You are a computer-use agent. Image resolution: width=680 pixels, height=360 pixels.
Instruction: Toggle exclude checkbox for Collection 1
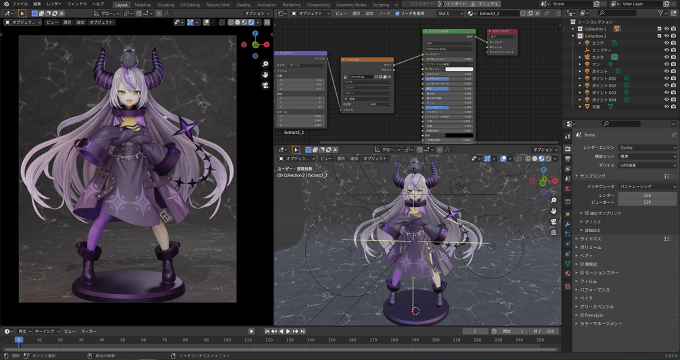click(x=660, y=29)
